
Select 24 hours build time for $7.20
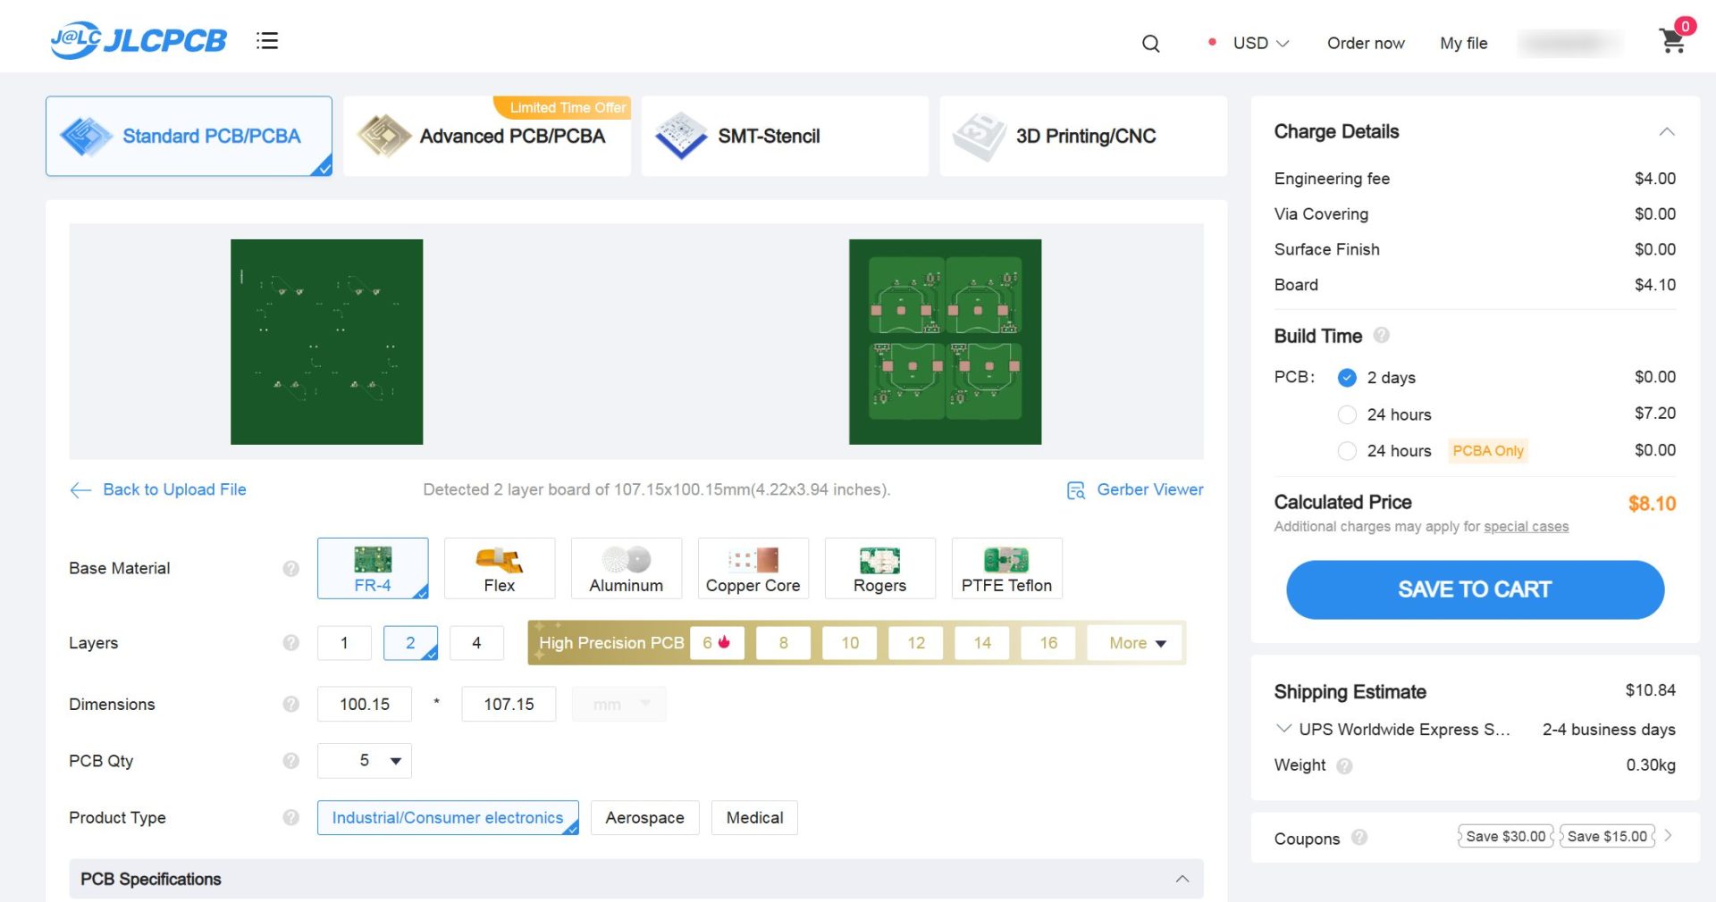pyautogui.click(x=1347, y=414)
